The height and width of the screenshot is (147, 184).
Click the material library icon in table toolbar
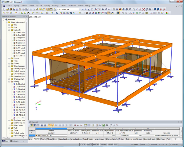[97, 125]
